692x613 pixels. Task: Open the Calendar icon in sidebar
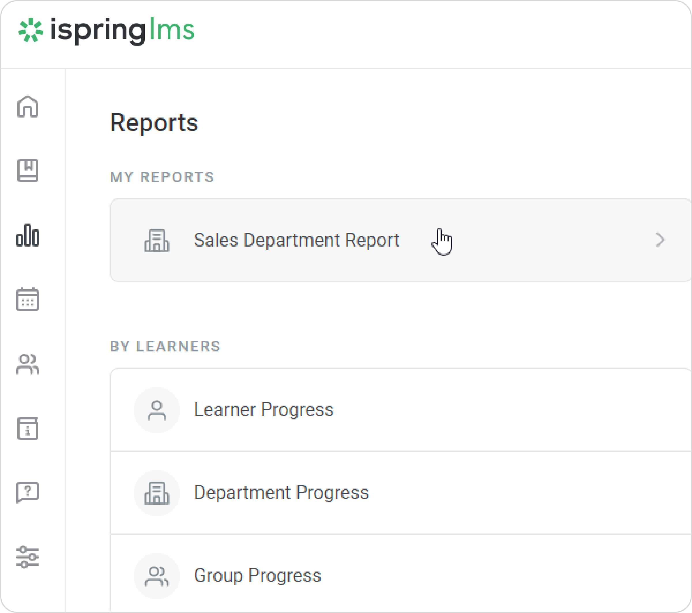28,299
